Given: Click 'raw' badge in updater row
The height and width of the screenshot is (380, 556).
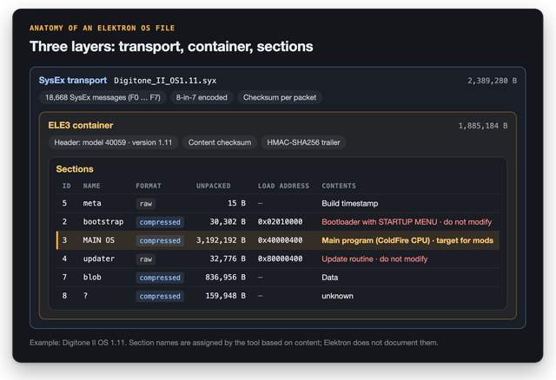Looking at the screenshot, I should point(146,259).
